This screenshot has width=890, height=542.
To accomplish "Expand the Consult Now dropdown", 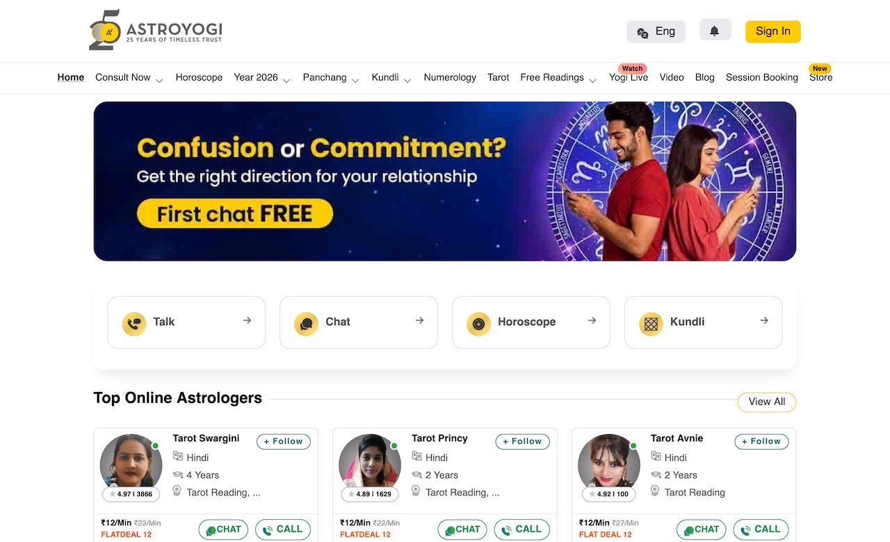I will click(x=129, y=78).
